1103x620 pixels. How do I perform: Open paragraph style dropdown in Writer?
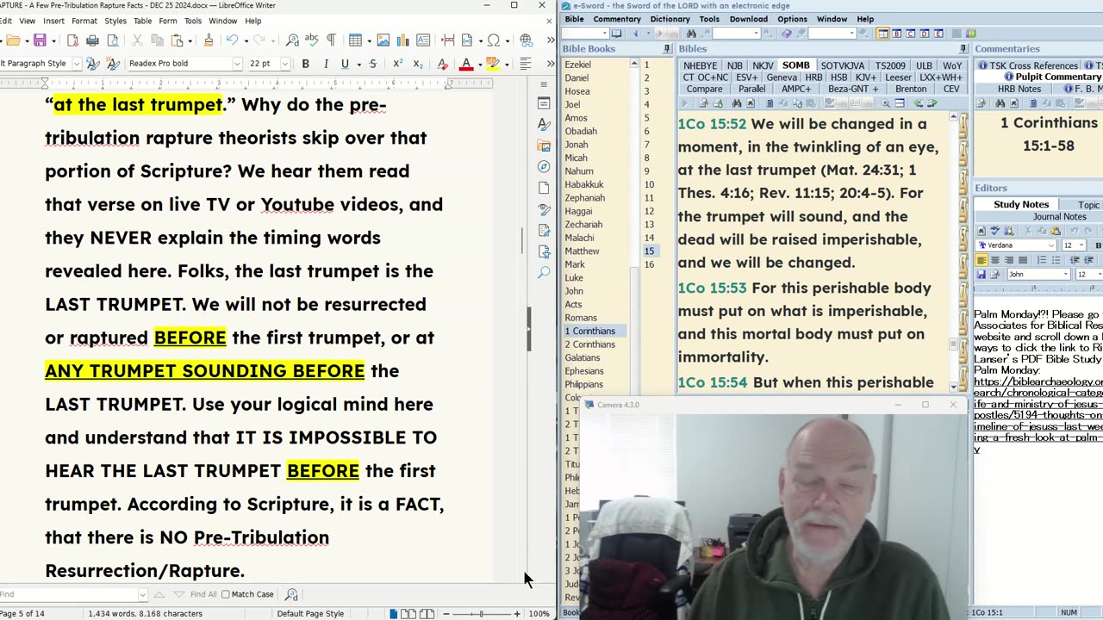[76, 64]
